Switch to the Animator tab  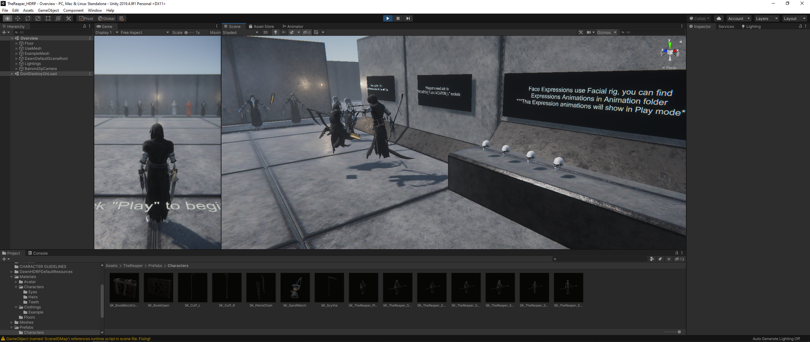click(293, 26)
